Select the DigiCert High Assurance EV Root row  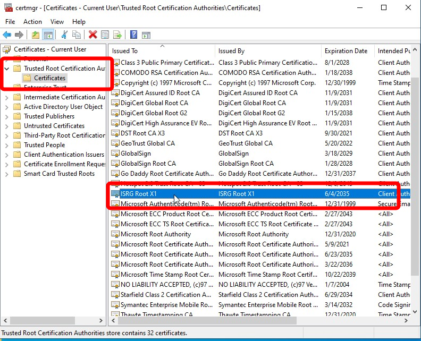[260, 123]
